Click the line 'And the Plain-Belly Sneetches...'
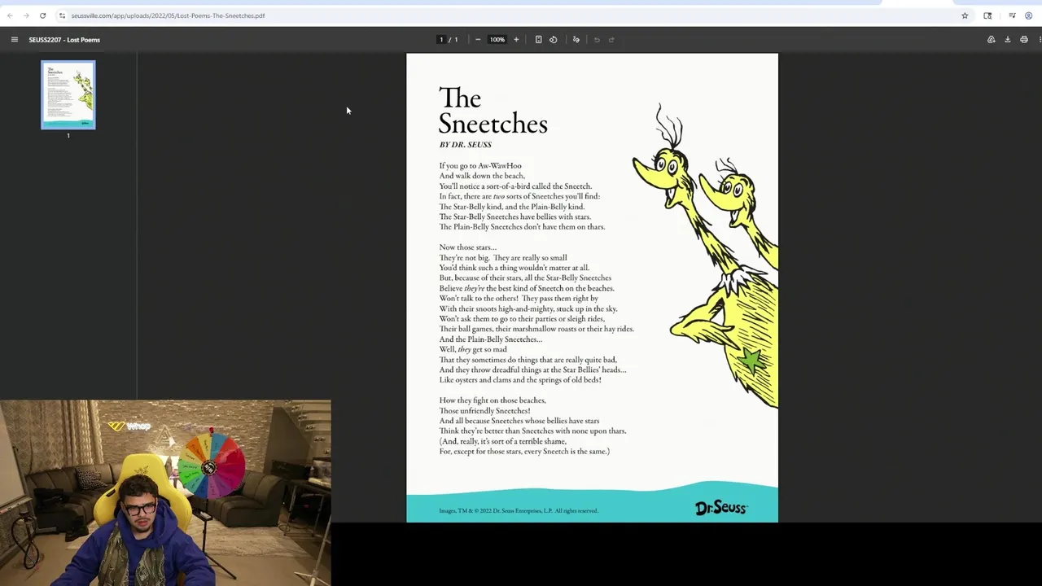 (x=491, y=339)
